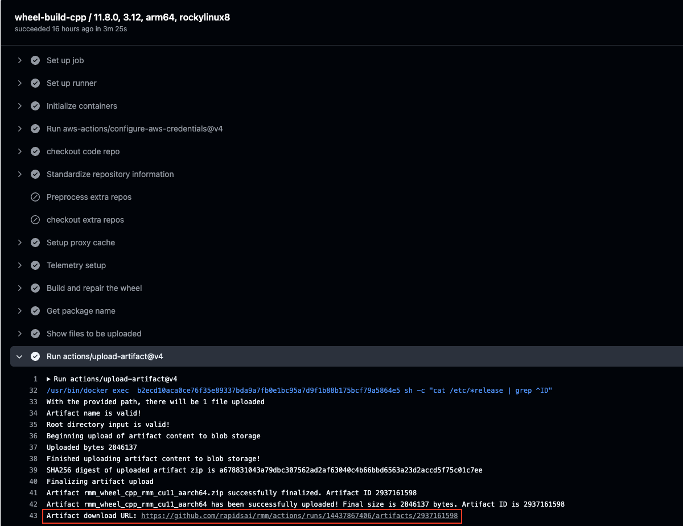This screenshot has width=683, height=526.
Task: Toggle the collapsed log group on line 1
Action: click(49, 379)
